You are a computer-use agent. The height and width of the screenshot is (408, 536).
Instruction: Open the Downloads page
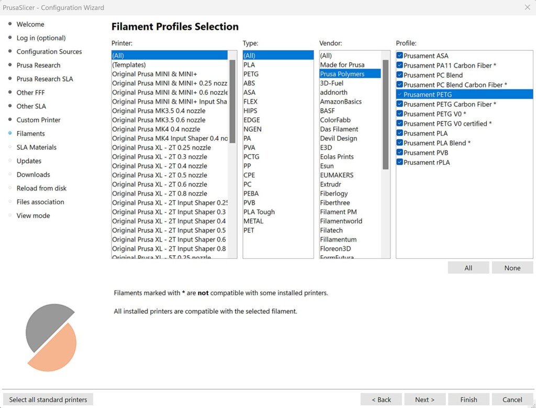coord(33,175)
